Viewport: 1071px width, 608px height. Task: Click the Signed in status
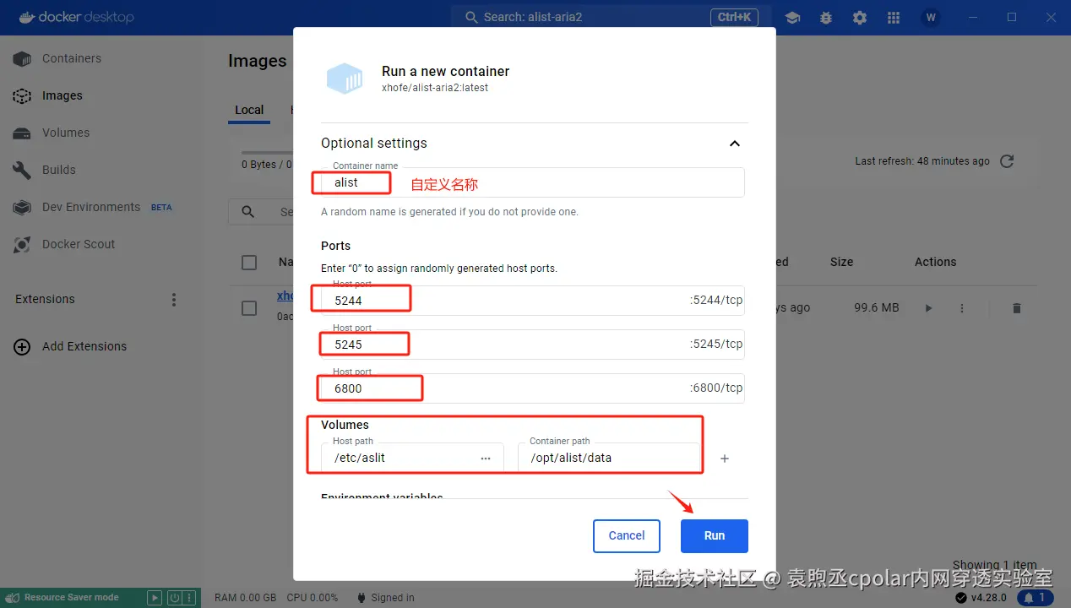[x=386, y=598]
